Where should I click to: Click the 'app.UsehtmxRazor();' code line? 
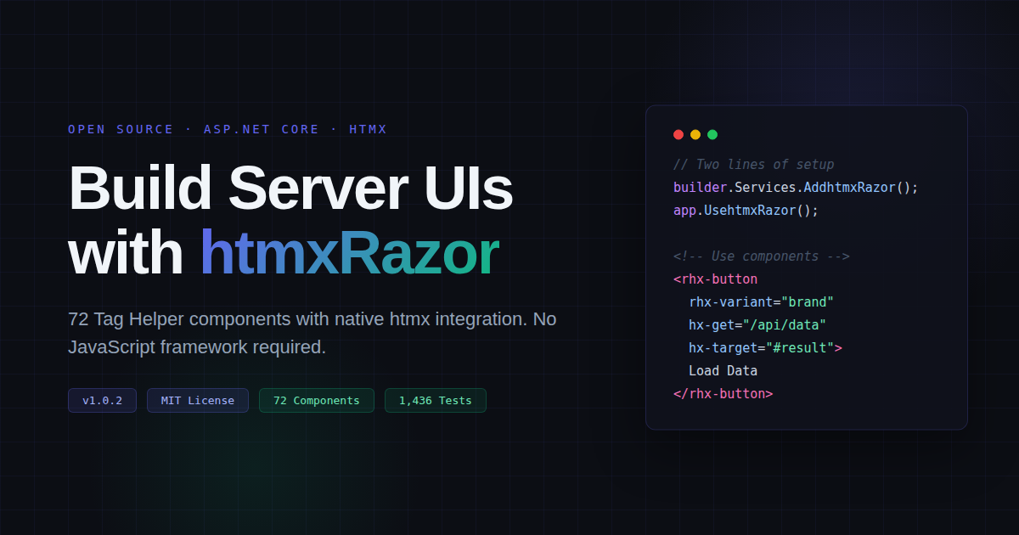pyautogui.click(x=745, y=210)
